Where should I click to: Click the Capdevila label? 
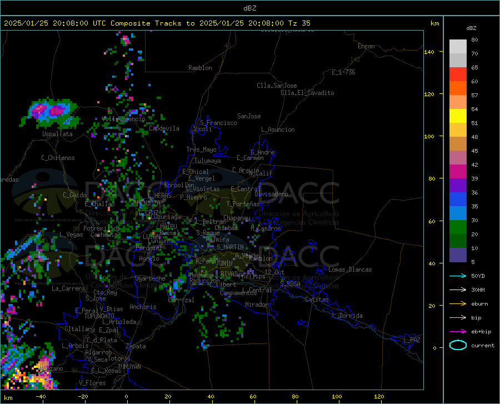[x=164, y=128]
